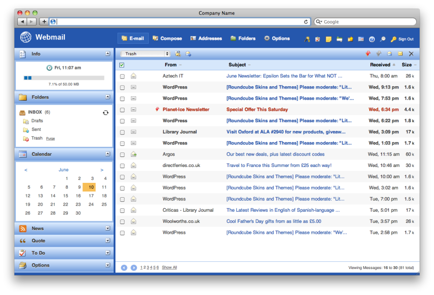This screenshot has width=434, height=295.
Task: Open the Options tab in top navigation
Action: pos(277,38)
